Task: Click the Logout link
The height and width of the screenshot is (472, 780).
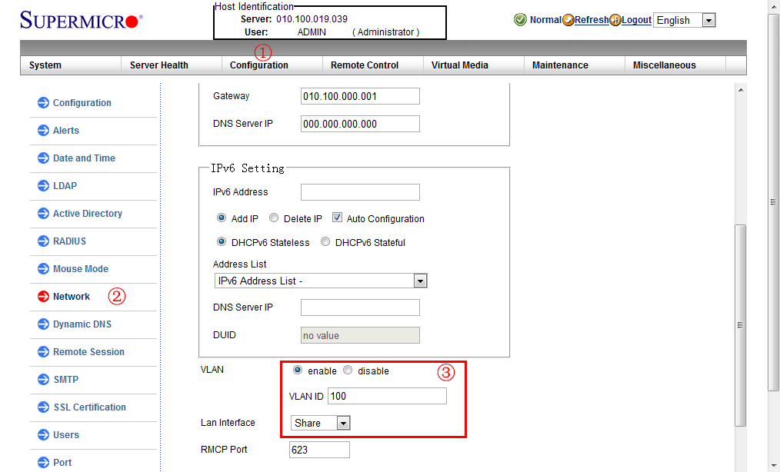Action: point(636,20)
